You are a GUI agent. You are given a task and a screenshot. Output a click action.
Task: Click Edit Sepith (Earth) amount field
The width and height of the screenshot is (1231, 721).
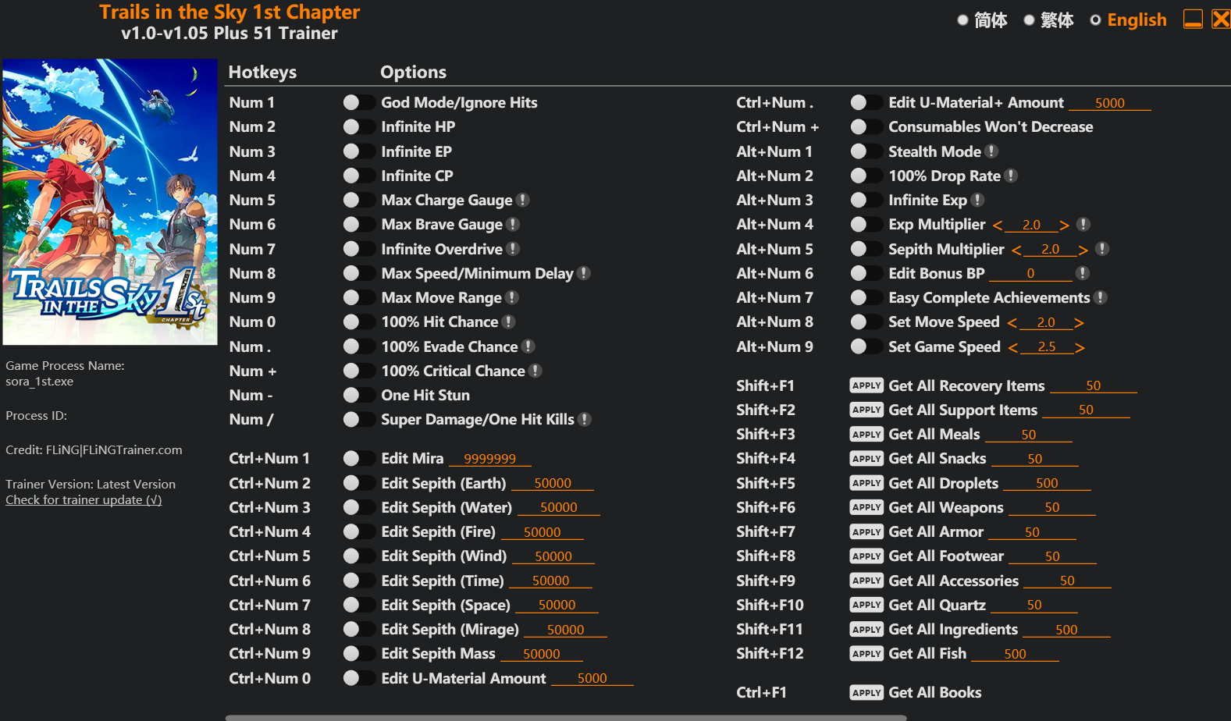553,483
